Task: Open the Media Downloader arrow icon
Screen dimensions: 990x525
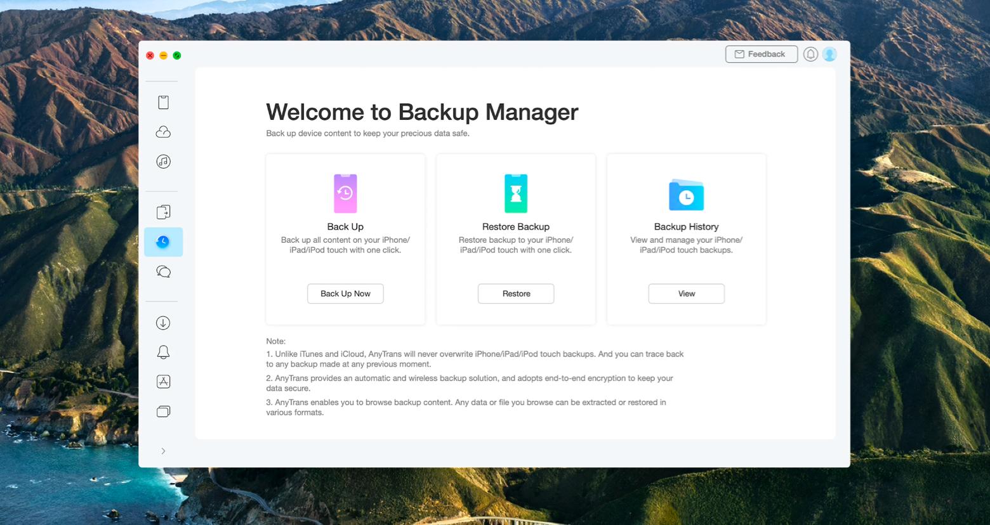Action: [x=163, y=323]
